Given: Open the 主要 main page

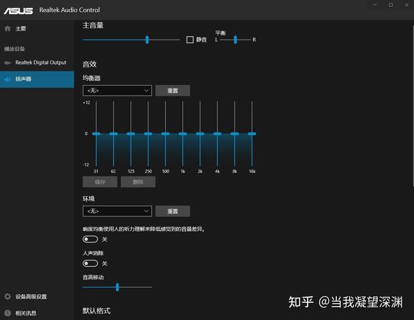Looking at the screenshot, I should pos(37,28).
